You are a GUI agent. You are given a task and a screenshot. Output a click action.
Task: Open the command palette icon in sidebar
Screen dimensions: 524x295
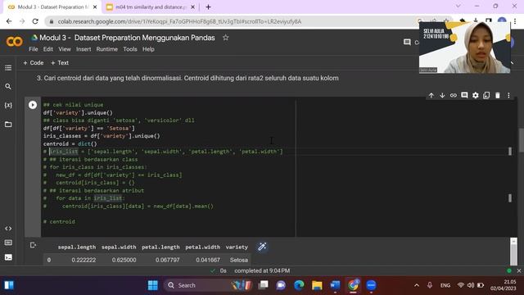8,243
